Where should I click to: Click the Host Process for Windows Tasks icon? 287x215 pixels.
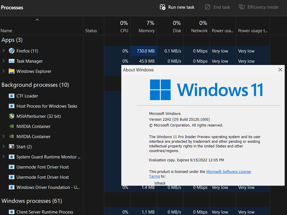[x=12, y=106]
